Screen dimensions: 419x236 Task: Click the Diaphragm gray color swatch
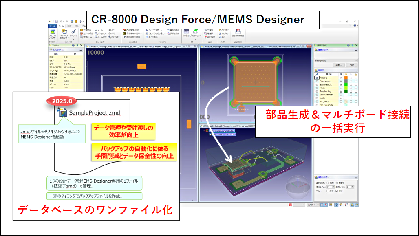pos(346,81)
